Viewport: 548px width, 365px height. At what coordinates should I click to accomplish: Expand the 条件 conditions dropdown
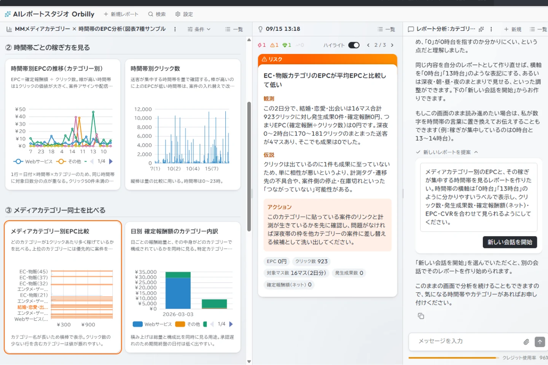tap(199, 29)
